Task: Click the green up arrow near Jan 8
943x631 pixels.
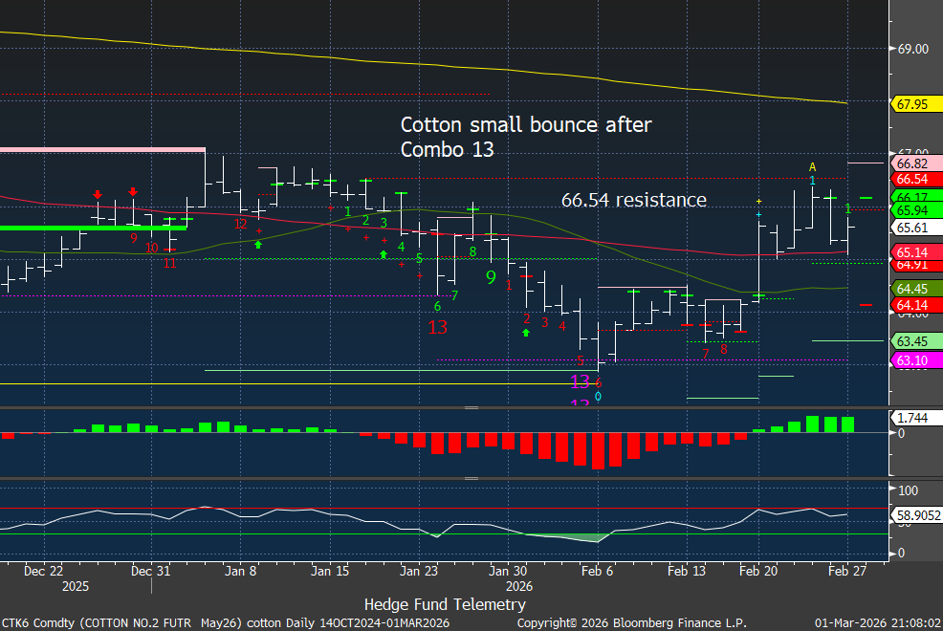Action: [258, 245]
